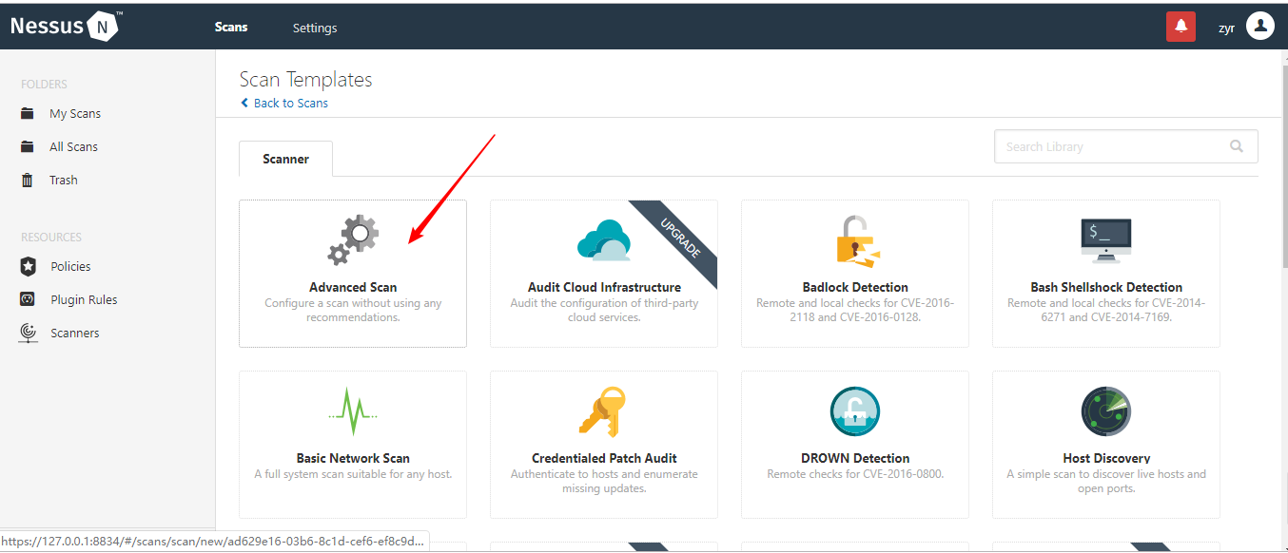Click the Policies shield icon

[x=28, y=266]
